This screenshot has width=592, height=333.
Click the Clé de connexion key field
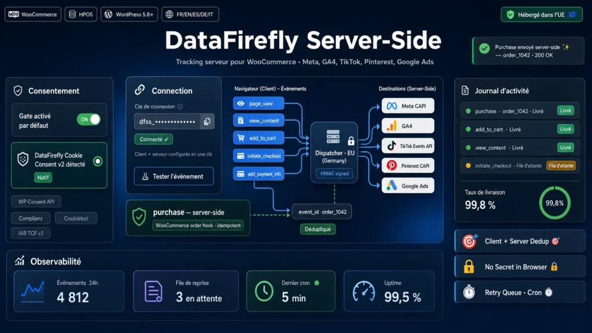point(174,121)
